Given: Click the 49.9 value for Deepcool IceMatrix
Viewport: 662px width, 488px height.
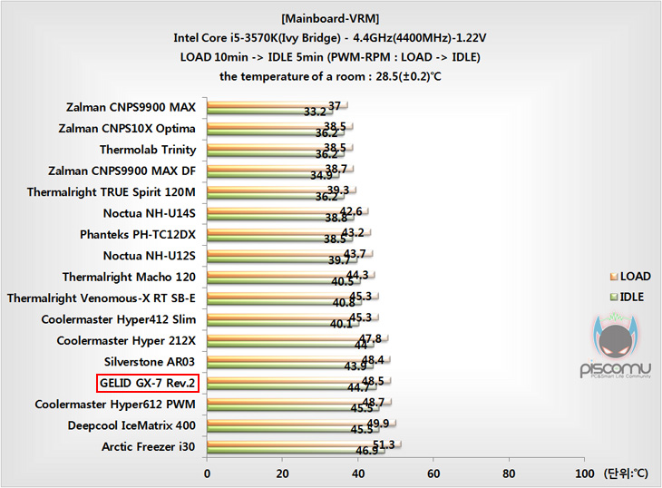Looking at the screenshot, I should point(378,424).
